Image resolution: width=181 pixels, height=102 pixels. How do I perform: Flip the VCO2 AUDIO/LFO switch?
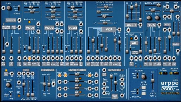click(44, 48)
